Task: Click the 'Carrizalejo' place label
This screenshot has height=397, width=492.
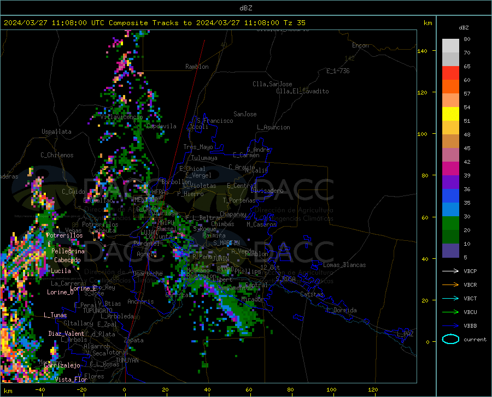Action: pyautogui.click(x=62, y=365)
